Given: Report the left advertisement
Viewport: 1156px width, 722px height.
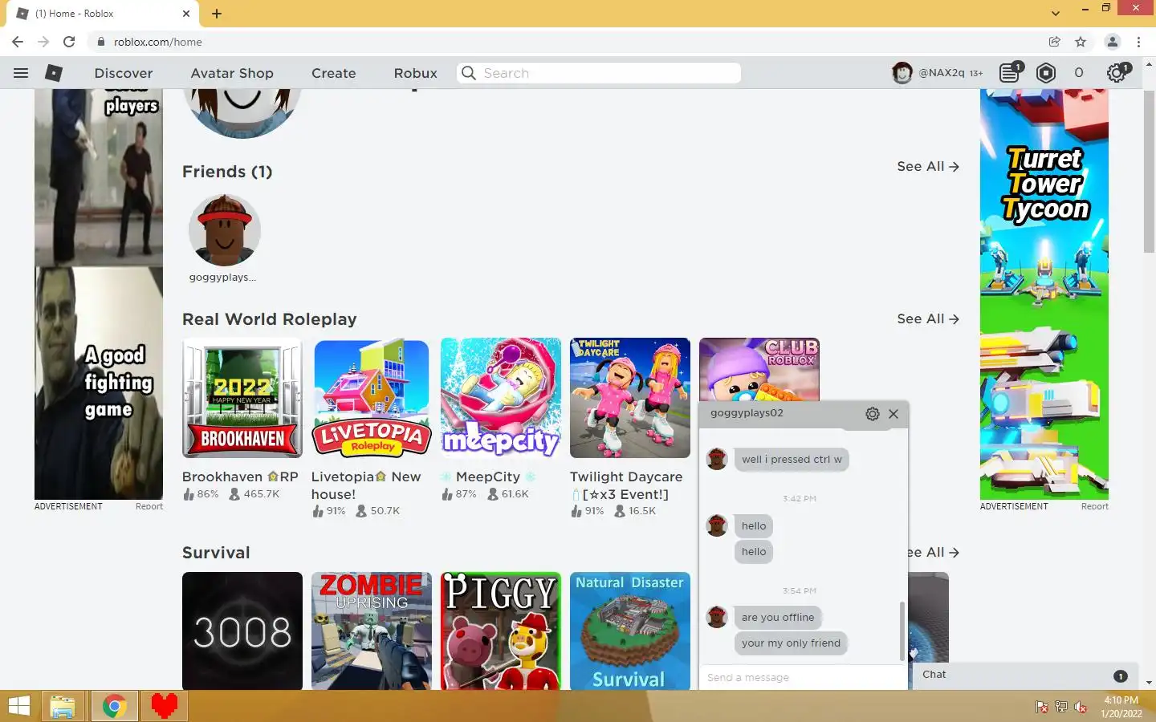Looking at the screenshot, I should (149, 506).
